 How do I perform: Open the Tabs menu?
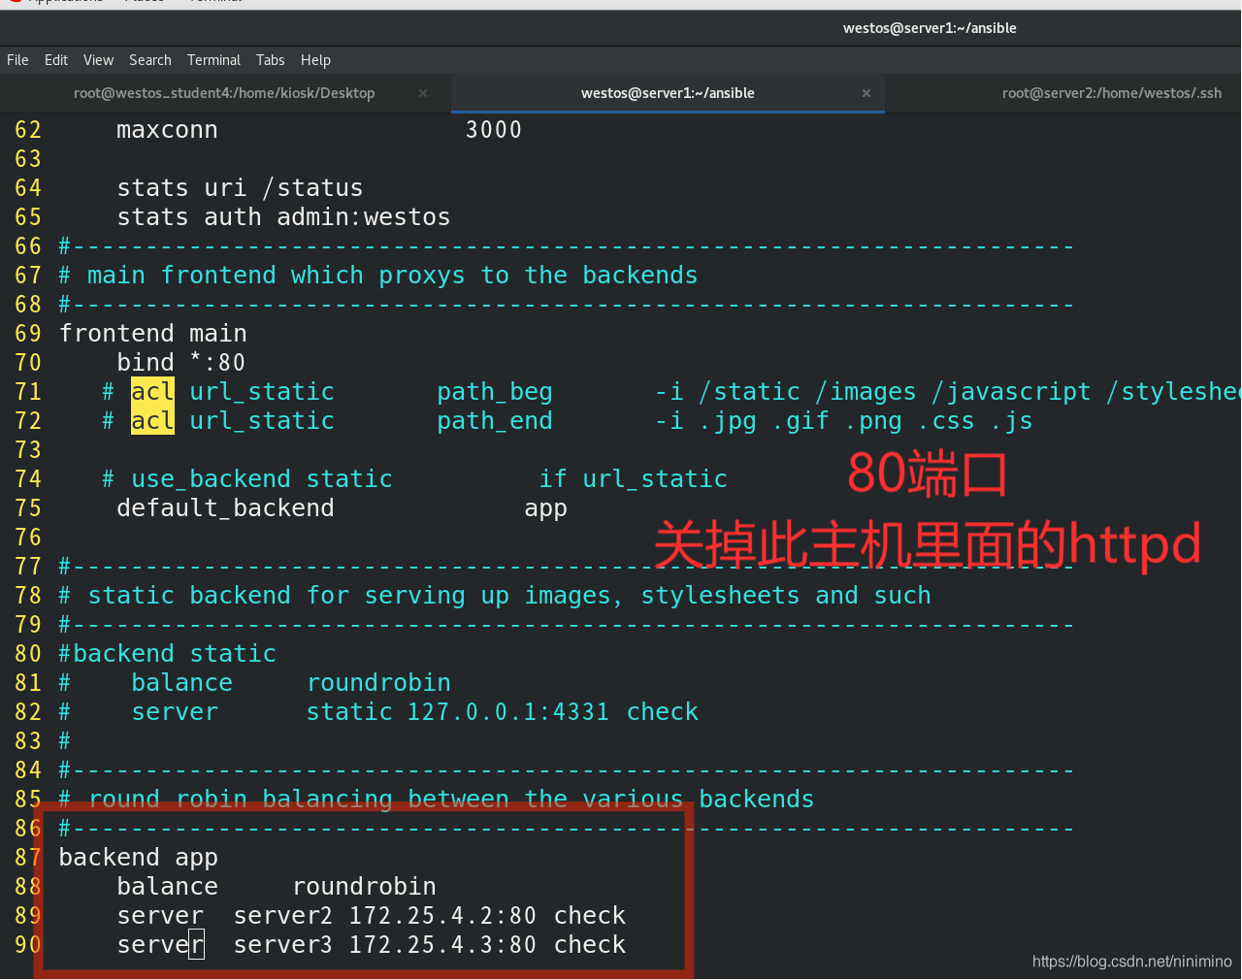tap(271, 60)
